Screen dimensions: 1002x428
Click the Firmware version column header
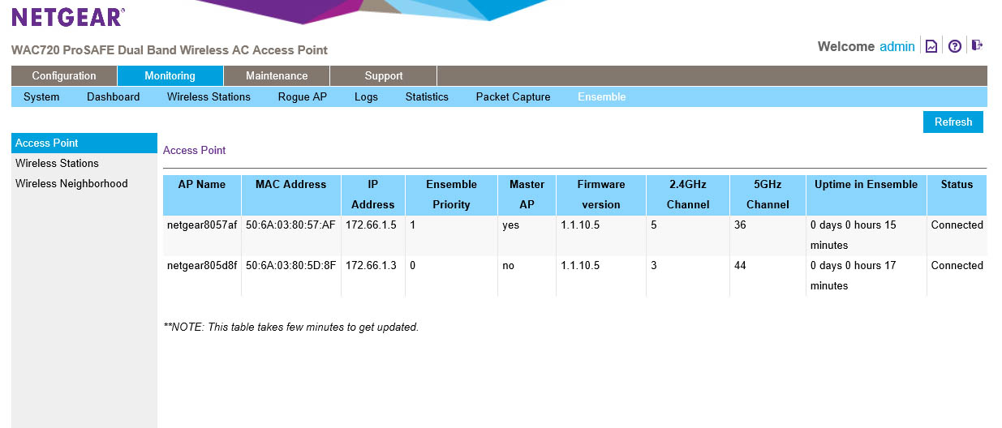tap(601, 195)
